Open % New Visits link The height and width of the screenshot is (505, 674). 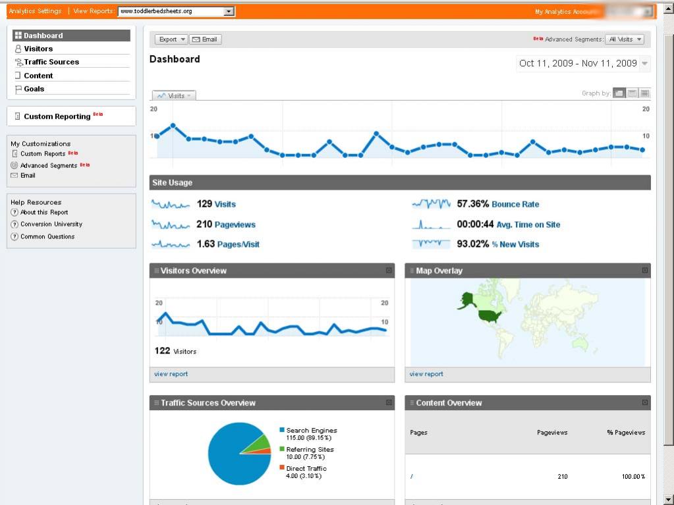[515, 244]
